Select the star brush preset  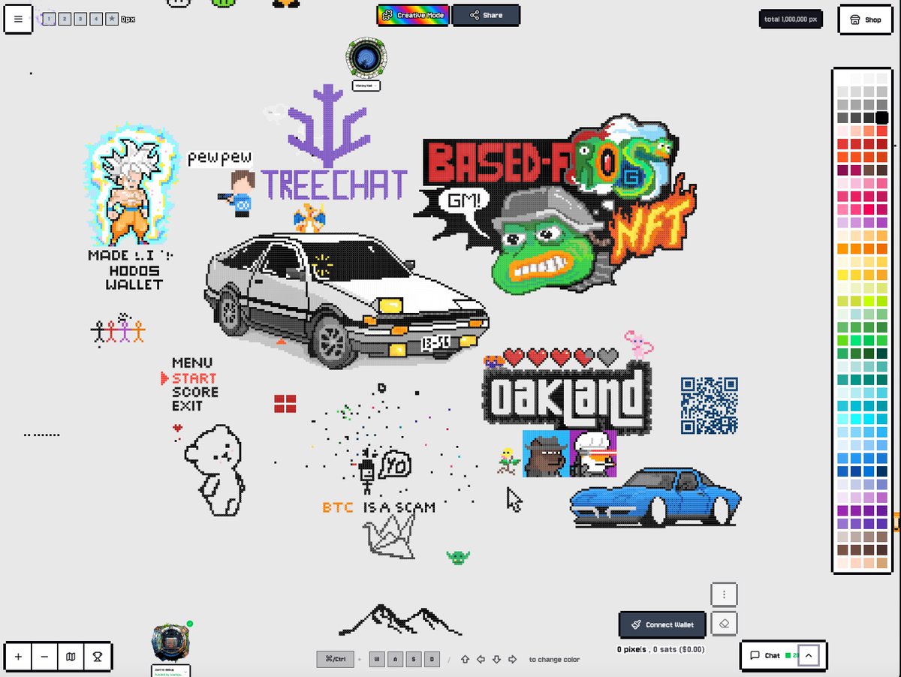112,19
